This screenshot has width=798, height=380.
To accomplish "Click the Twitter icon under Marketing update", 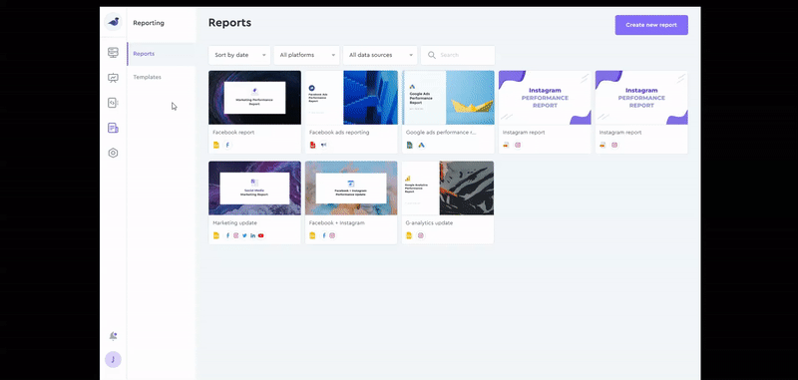I will pos(244,235).
